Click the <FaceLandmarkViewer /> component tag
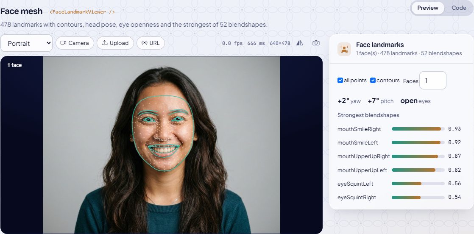The width and height of the screenshot is (474, 234). click(82, 12)
